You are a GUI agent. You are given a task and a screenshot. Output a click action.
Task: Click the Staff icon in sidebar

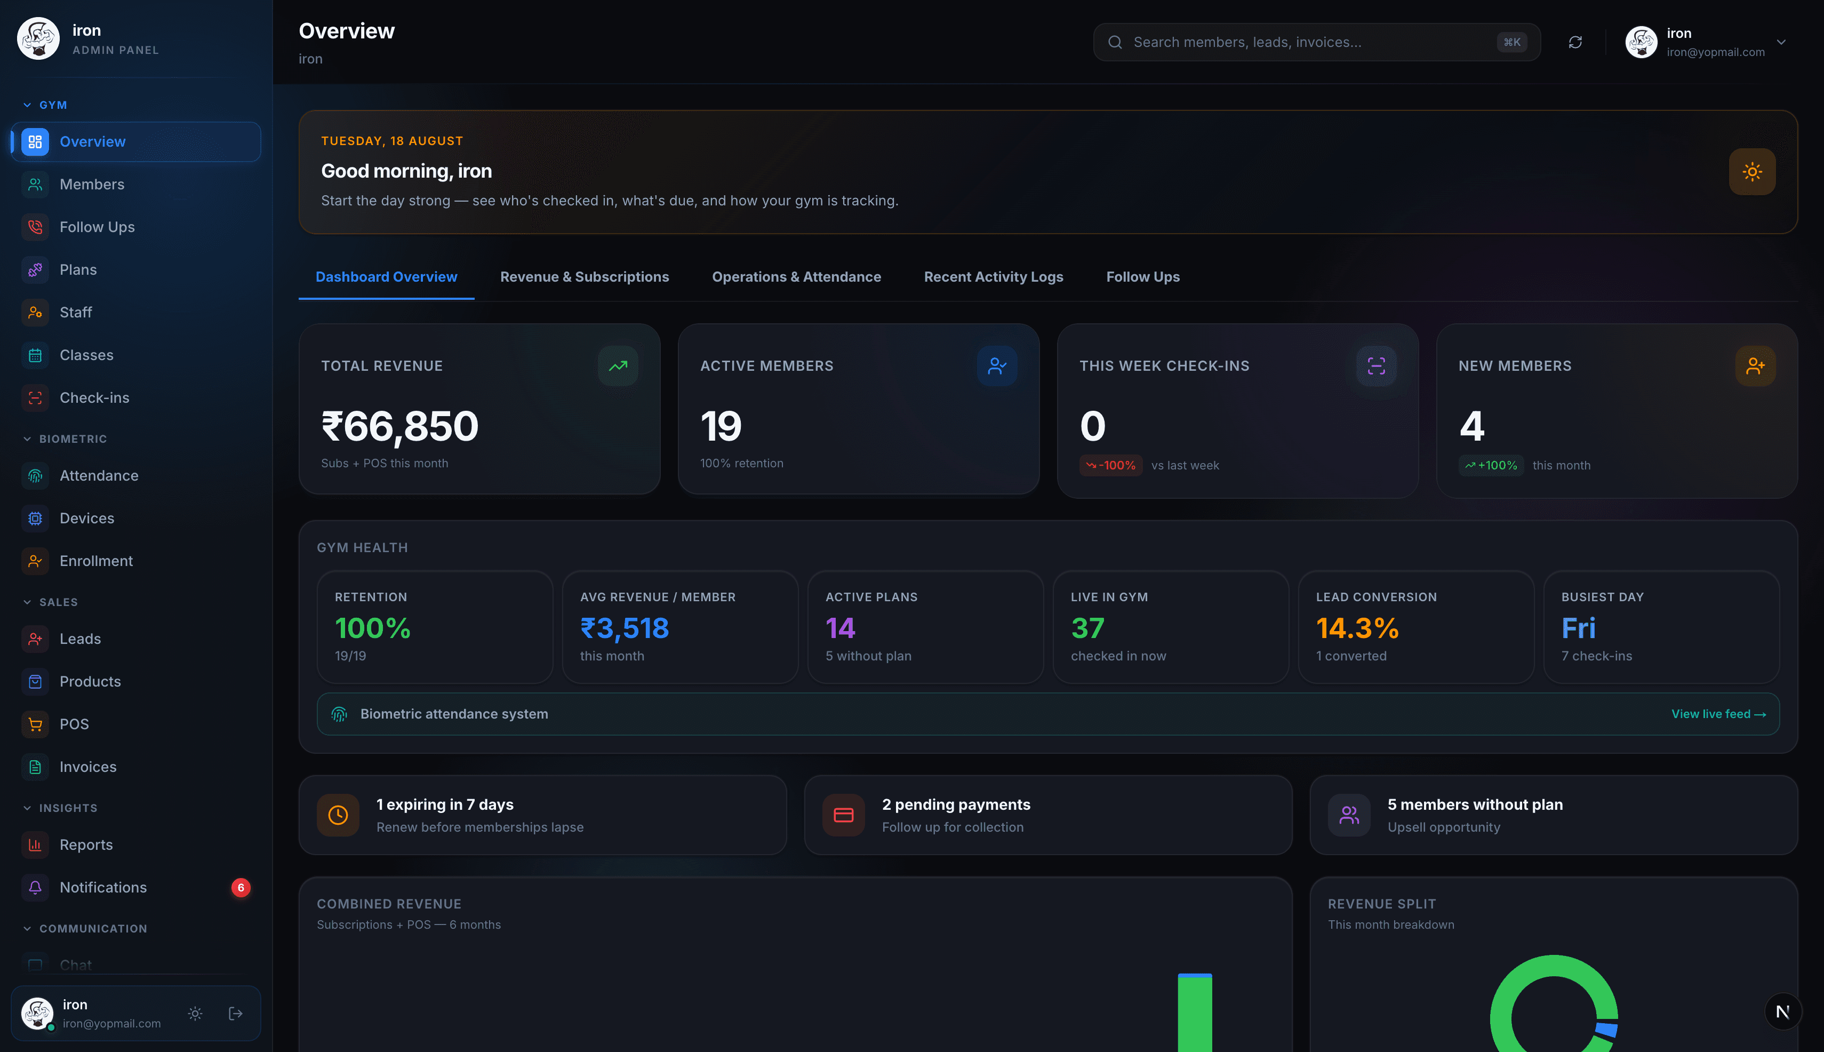click(35, 312)
